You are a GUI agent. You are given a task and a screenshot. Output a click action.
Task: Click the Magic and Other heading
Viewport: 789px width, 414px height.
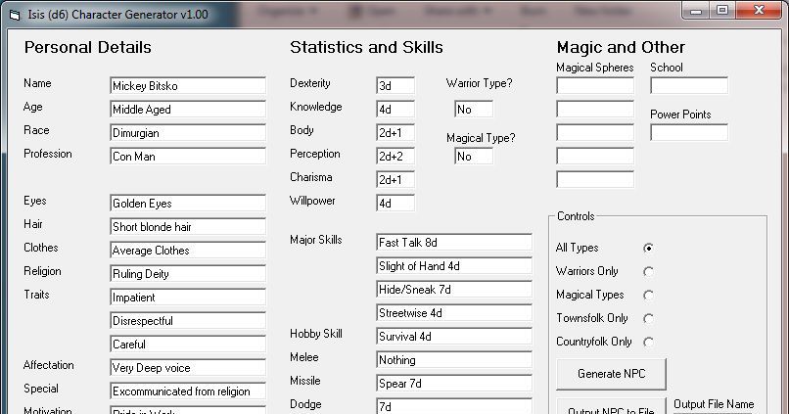coord(621,47)
